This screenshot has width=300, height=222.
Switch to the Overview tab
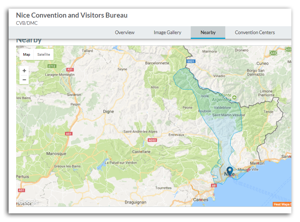click(x=125, y=32)
